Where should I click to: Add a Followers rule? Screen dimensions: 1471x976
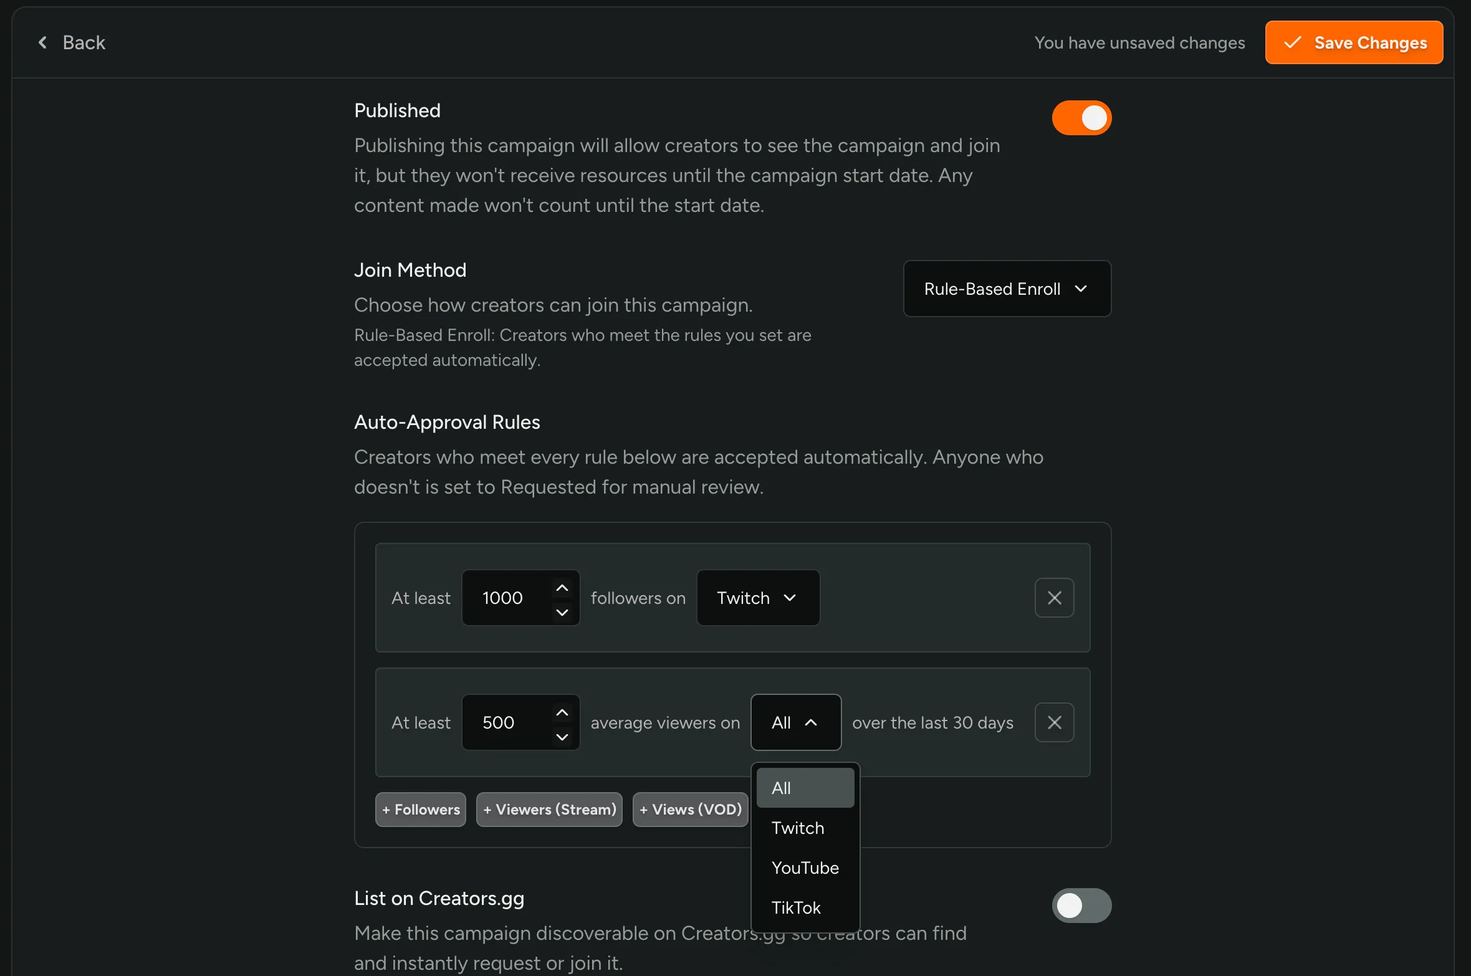pos(421,810)
